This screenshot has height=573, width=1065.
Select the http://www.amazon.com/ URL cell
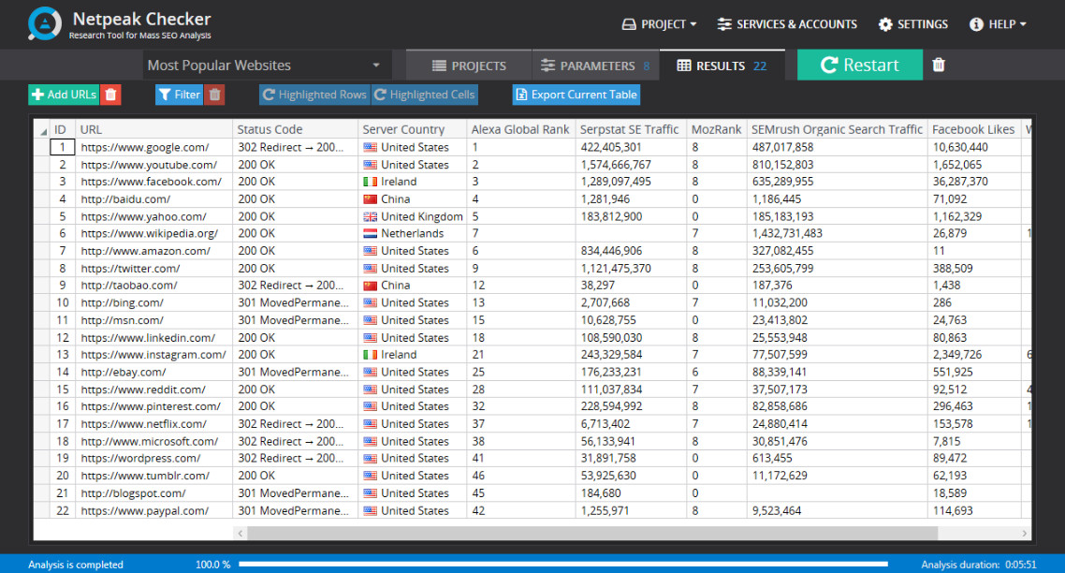click(154, 251)
